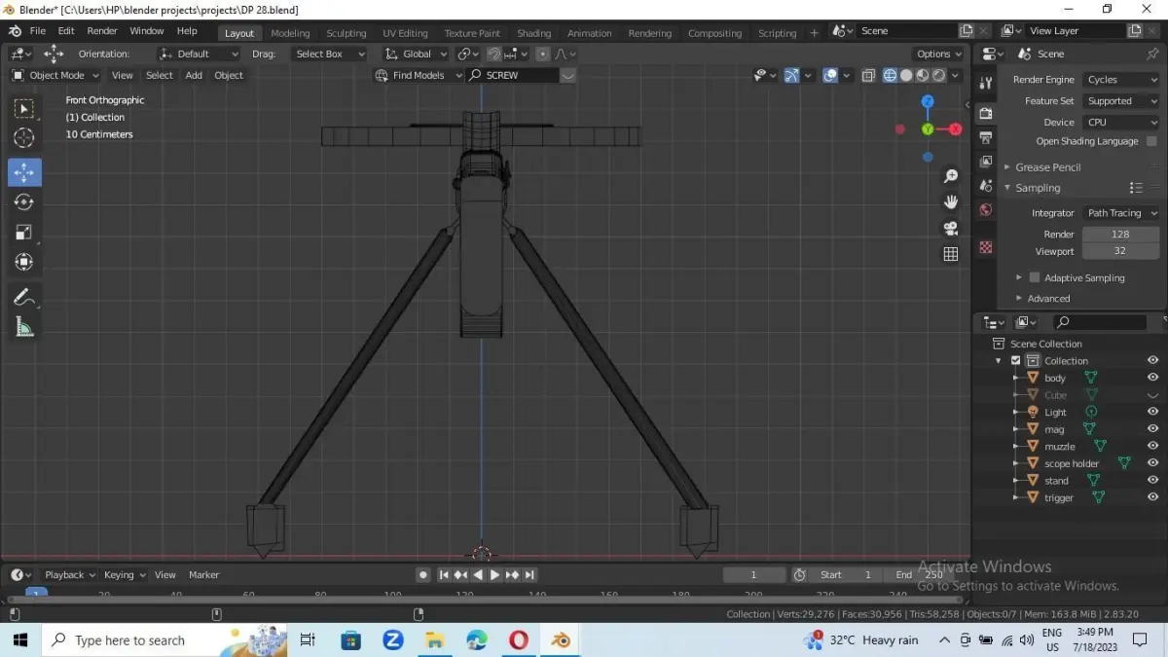Image resolution: width=1168 pixels, height=657 pixels.
Task: Hide the muzzle object in the outliner
Action: [1152, 446]
